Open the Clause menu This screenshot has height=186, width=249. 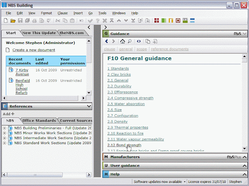[x=63, y=13]
